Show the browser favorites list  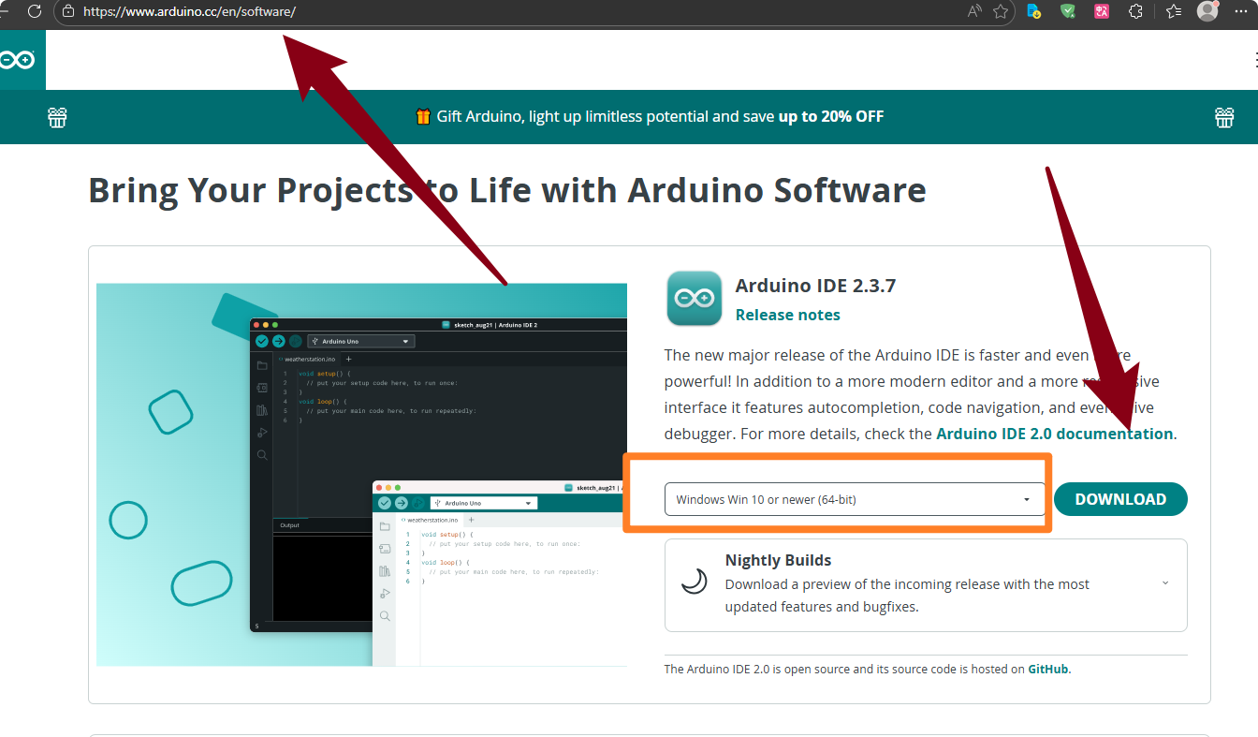tap(1174, 12)
